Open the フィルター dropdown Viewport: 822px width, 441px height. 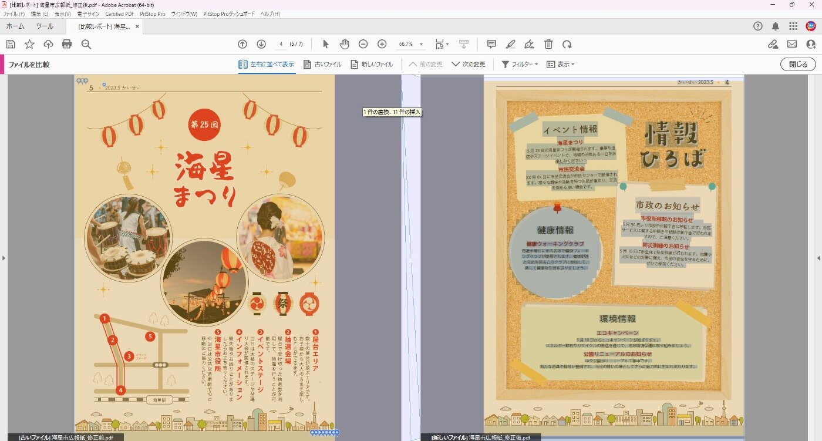coord(520,65)
